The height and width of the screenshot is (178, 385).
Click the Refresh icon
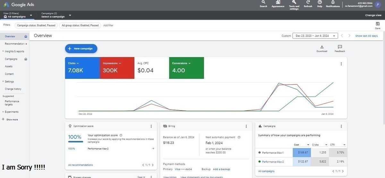point(308,3)
